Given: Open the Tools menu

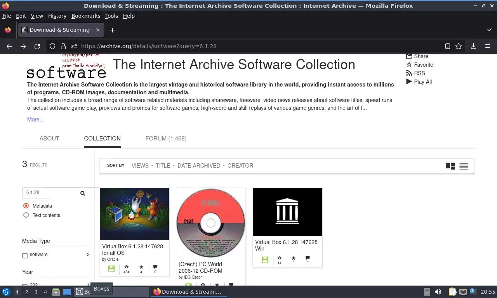Looking at the screenshot, I should [x=111, y=16].
